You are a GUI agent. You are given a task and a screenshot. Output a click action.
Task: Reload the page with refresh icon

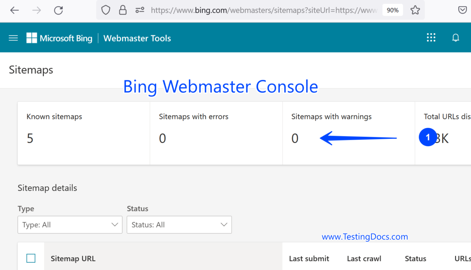(58, 10)
